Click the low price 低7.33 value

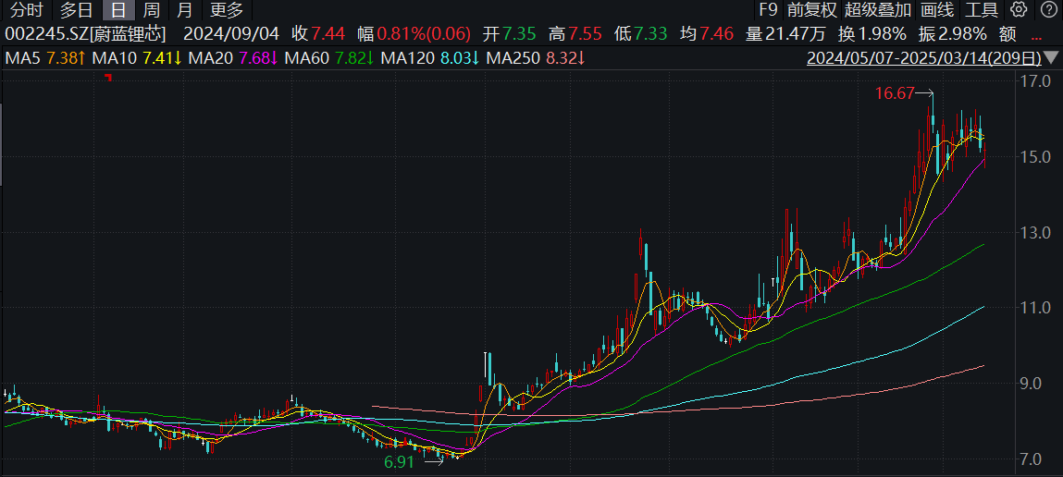click(x=640, y=33)
